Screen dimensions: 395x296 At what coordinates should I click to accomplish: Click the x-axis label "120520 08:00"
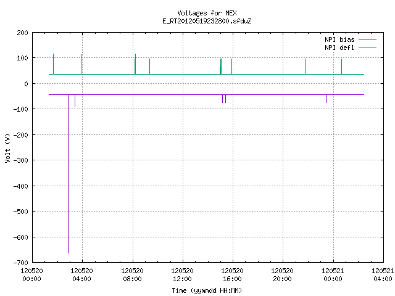click(132, 275)
